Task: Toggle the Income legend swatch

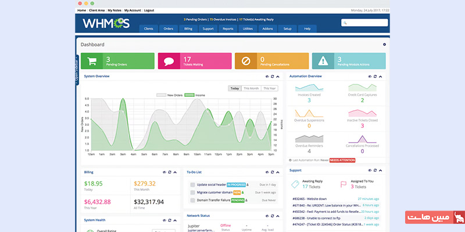Action: pos(189,95)
